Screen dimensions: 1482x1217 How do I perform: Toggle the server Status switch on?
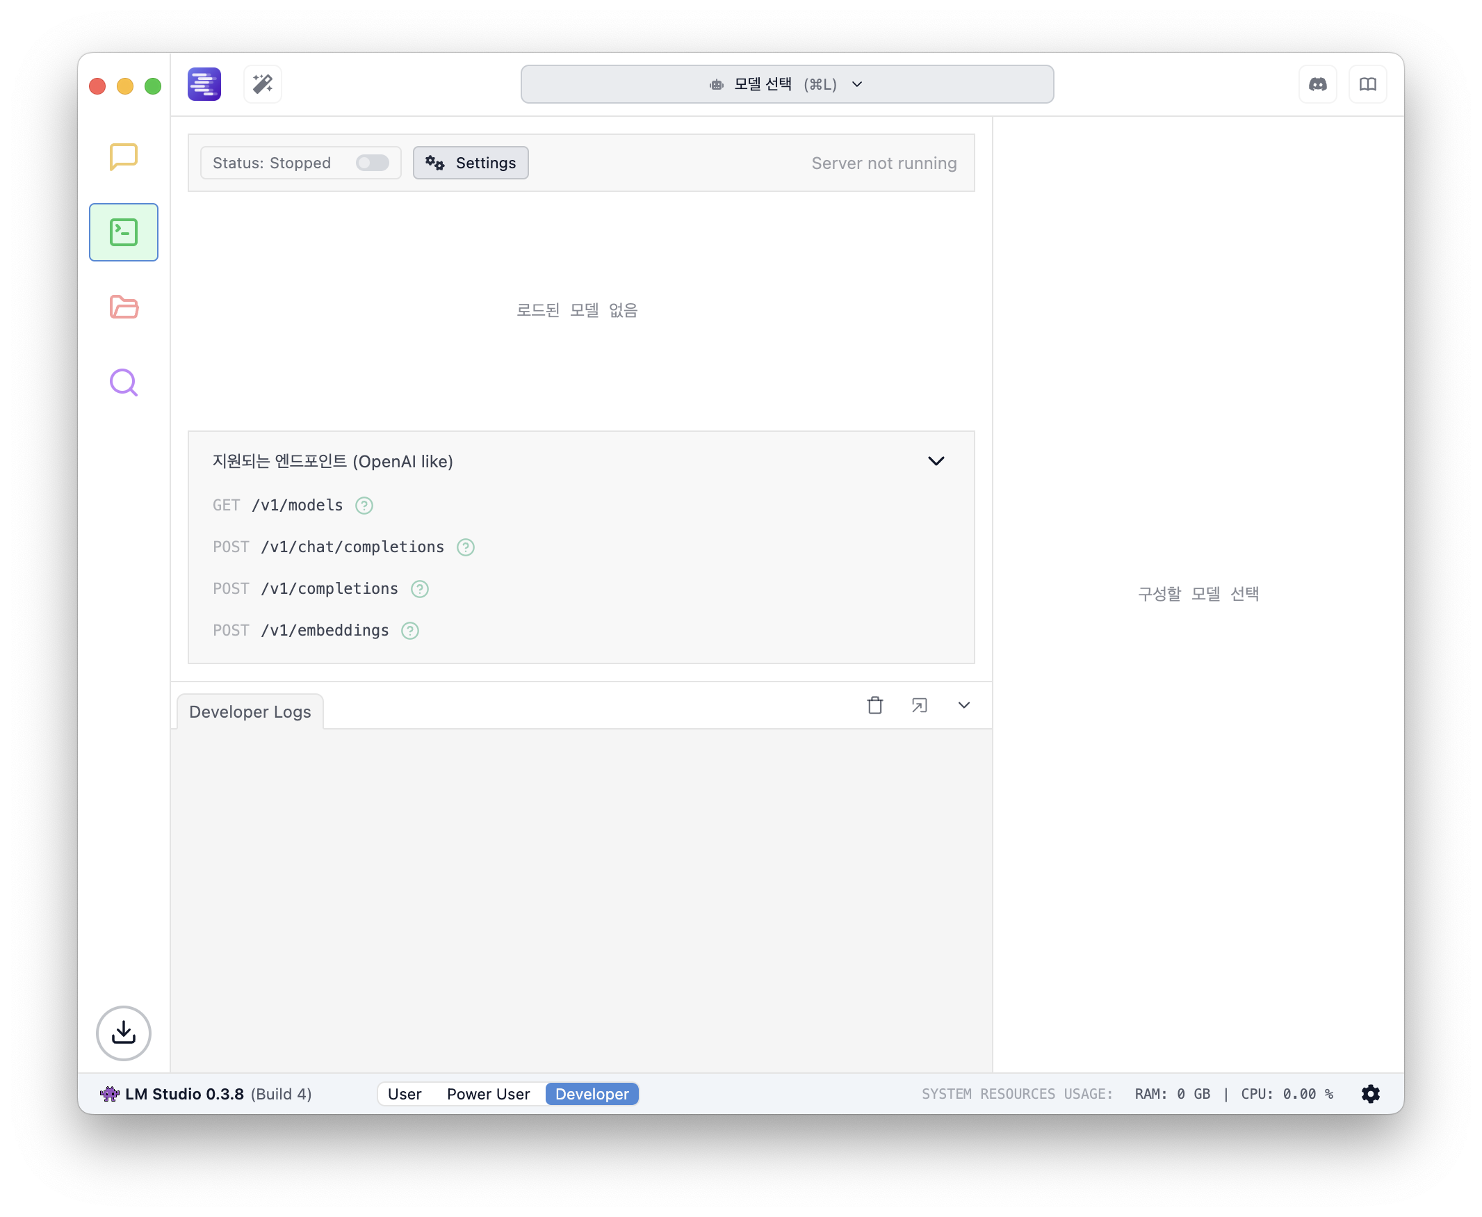pyautogui.click(x=372, y=163)
